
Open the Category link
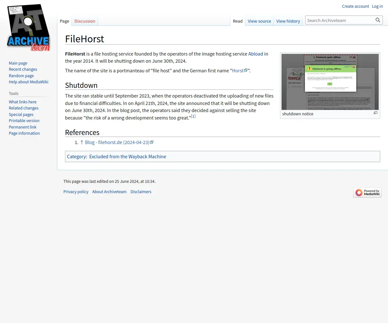[x=76, y=157]
